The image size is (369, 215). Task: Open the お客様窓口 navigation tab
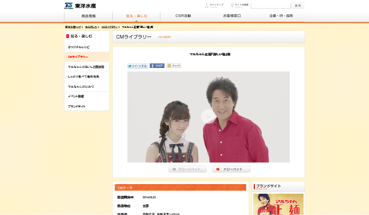(x=232, y=16)
